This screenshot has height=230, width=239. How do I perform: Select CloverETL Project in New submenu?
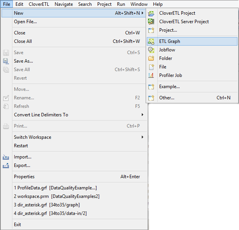(192, 13)
